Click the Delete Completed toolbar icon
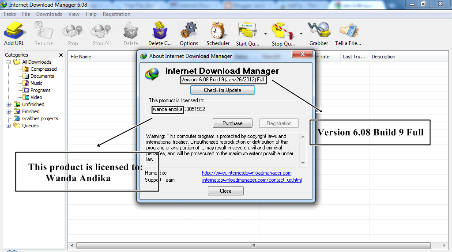This screenshot has height=252, width=452. coord(160,31)
